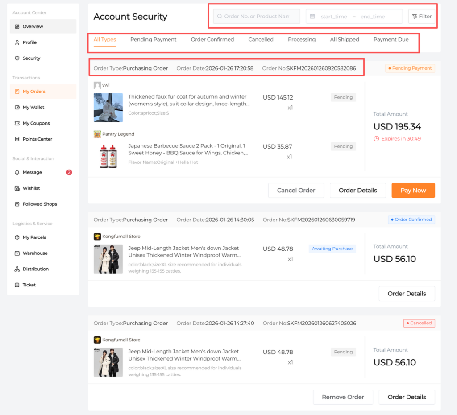Screen dimensions: 457x415
Task: Click the Warehouse icon in sidebar
Action: point(17,253)
